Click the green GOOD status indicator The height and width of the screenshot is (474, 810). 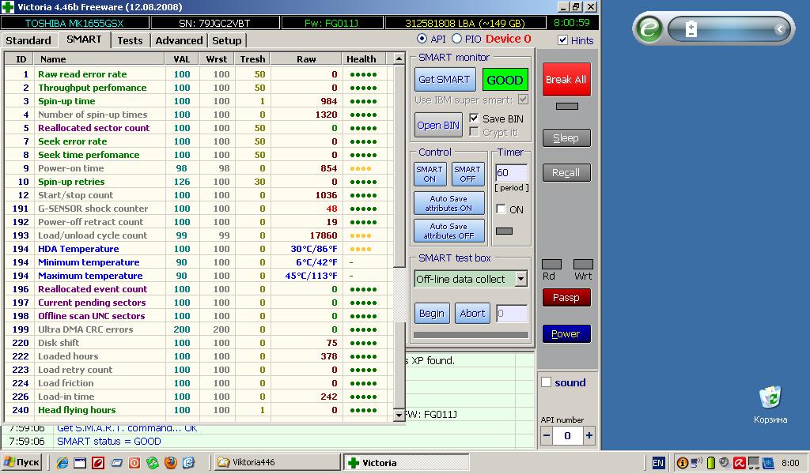505,80
